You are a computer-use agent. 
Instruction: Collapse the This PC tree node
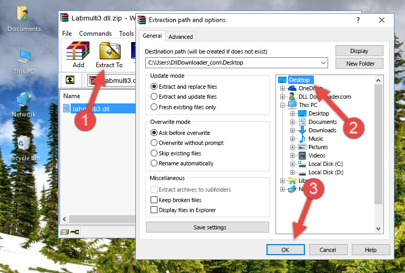click(282, 105)
